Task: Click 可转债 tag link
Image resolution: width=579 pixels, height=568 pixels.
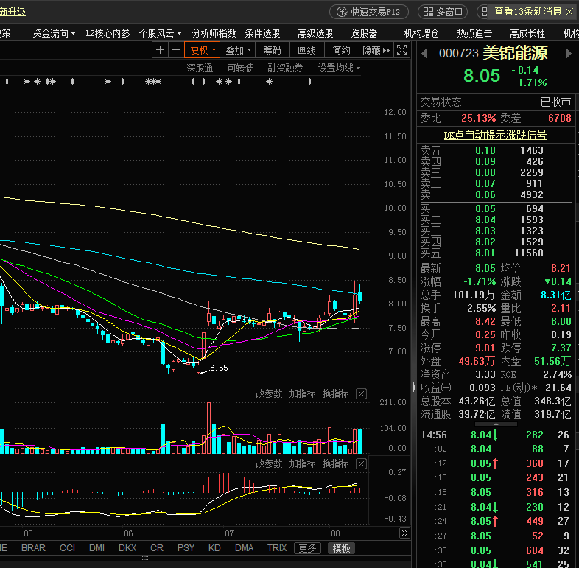Action: tap(240, 68)
